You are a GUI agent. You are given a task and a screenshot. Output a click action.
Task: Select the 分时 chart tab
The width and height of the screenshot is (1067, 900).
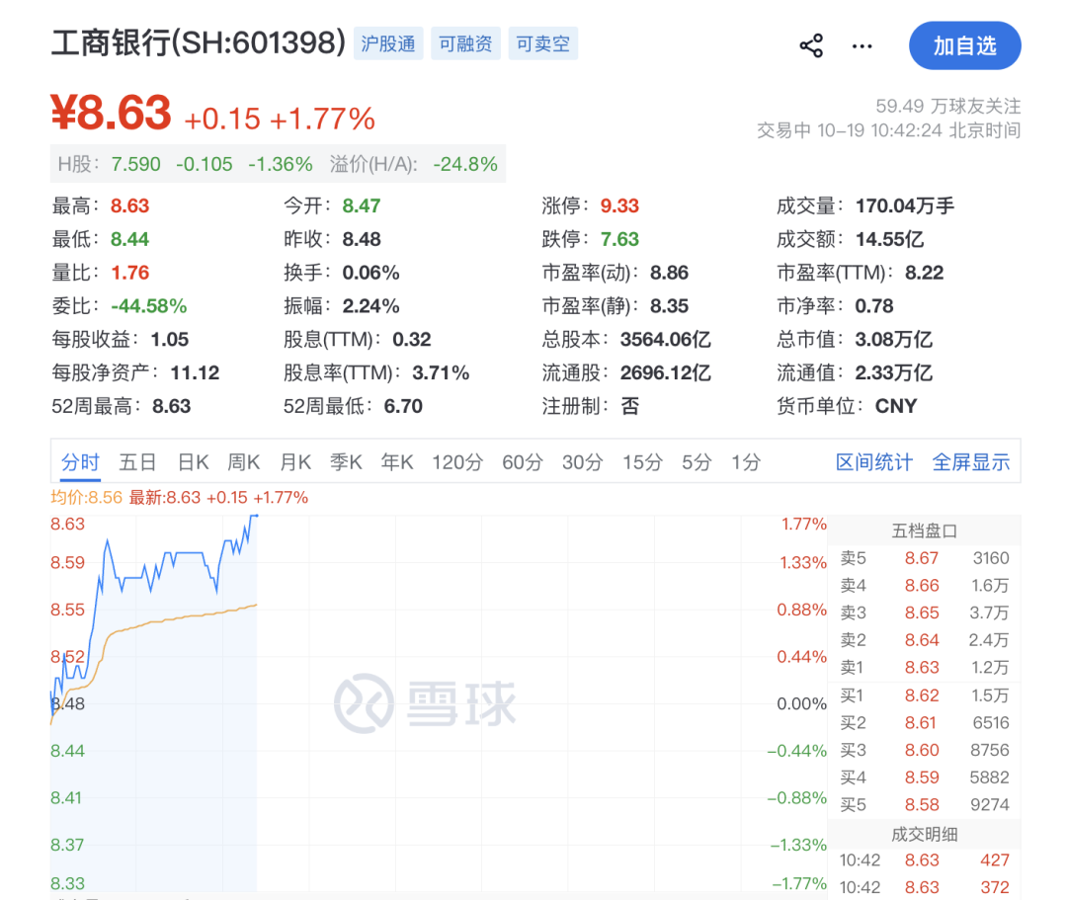click(x=80, y=462)
